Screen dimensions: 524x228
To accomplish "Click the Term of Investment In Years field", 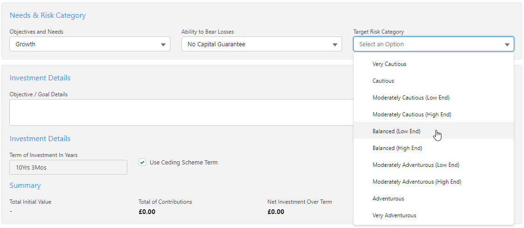I will tap(68, 167).
